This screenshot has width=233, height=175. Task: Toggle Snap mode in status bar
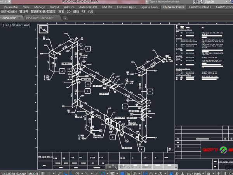pyautogui.click(x=49, y=173)
